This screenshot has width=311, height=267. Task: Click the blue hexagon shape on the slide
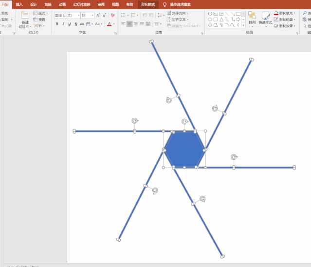184,149
